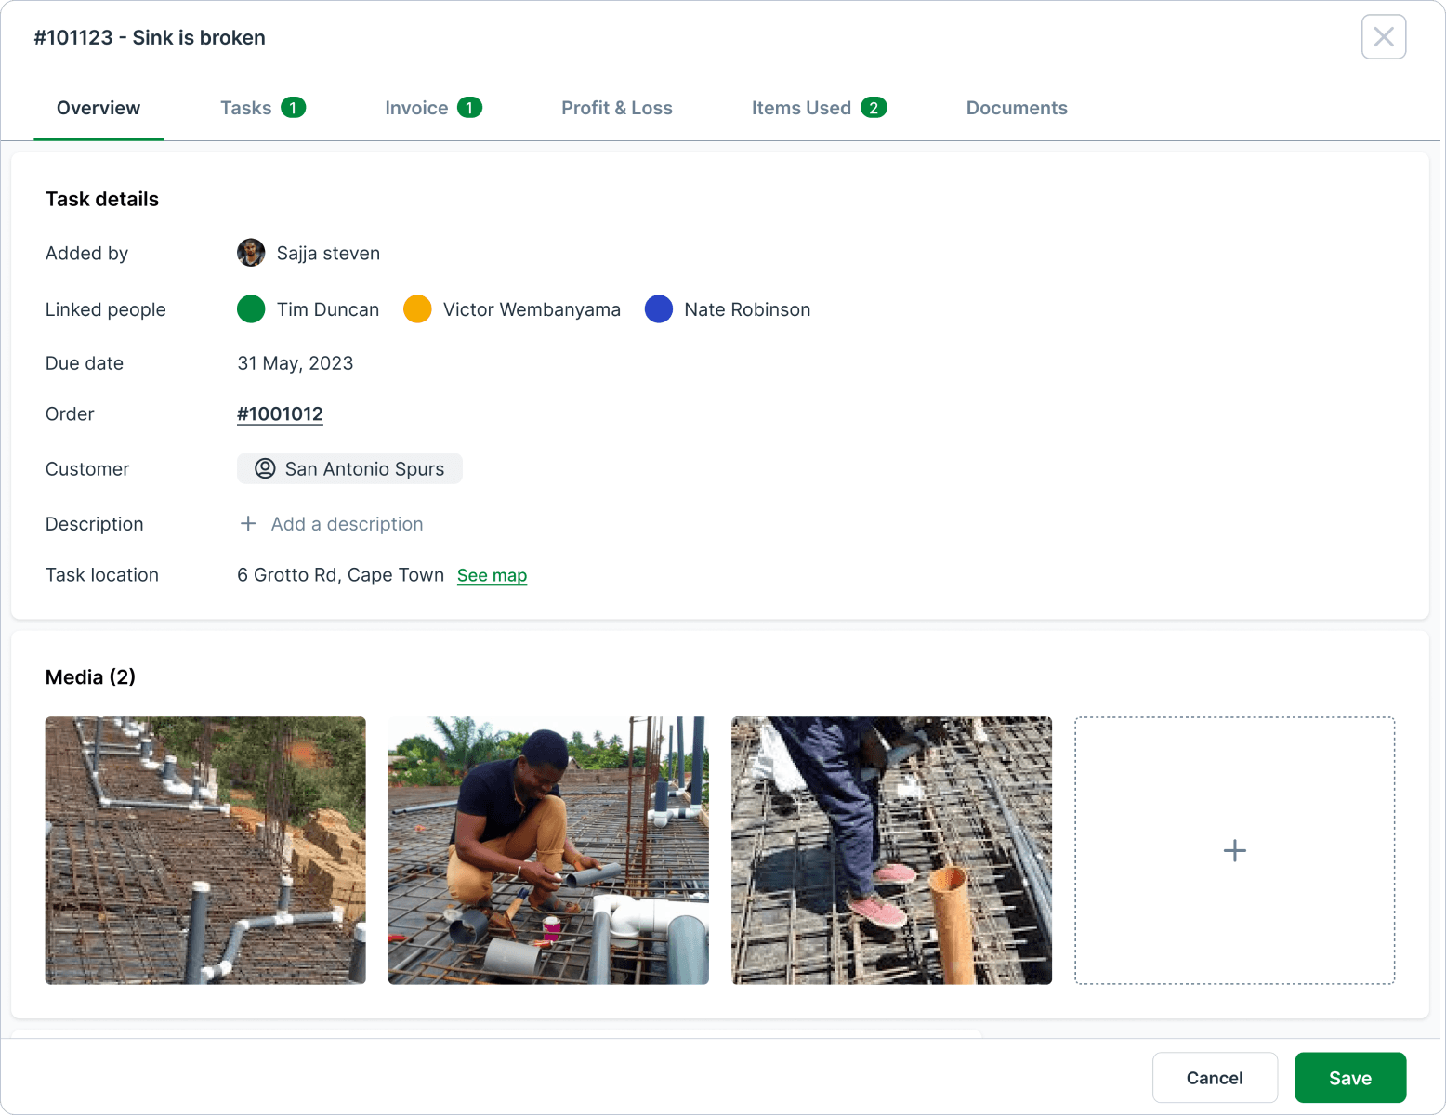Open the Invoice tab
Image resolution: width=1446 pixels, height=1115 pixels.
(415, 107)
